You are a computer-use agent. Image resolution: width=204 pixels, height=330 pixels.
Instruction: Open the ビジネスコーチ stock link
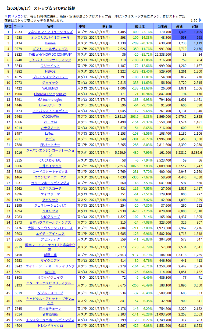tap(50, 188)
